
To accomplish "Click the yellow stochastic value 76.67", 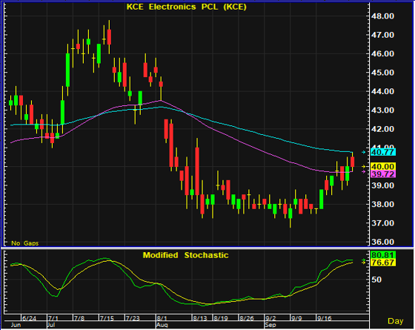I will pyautogui.click(x=382, y=263).
